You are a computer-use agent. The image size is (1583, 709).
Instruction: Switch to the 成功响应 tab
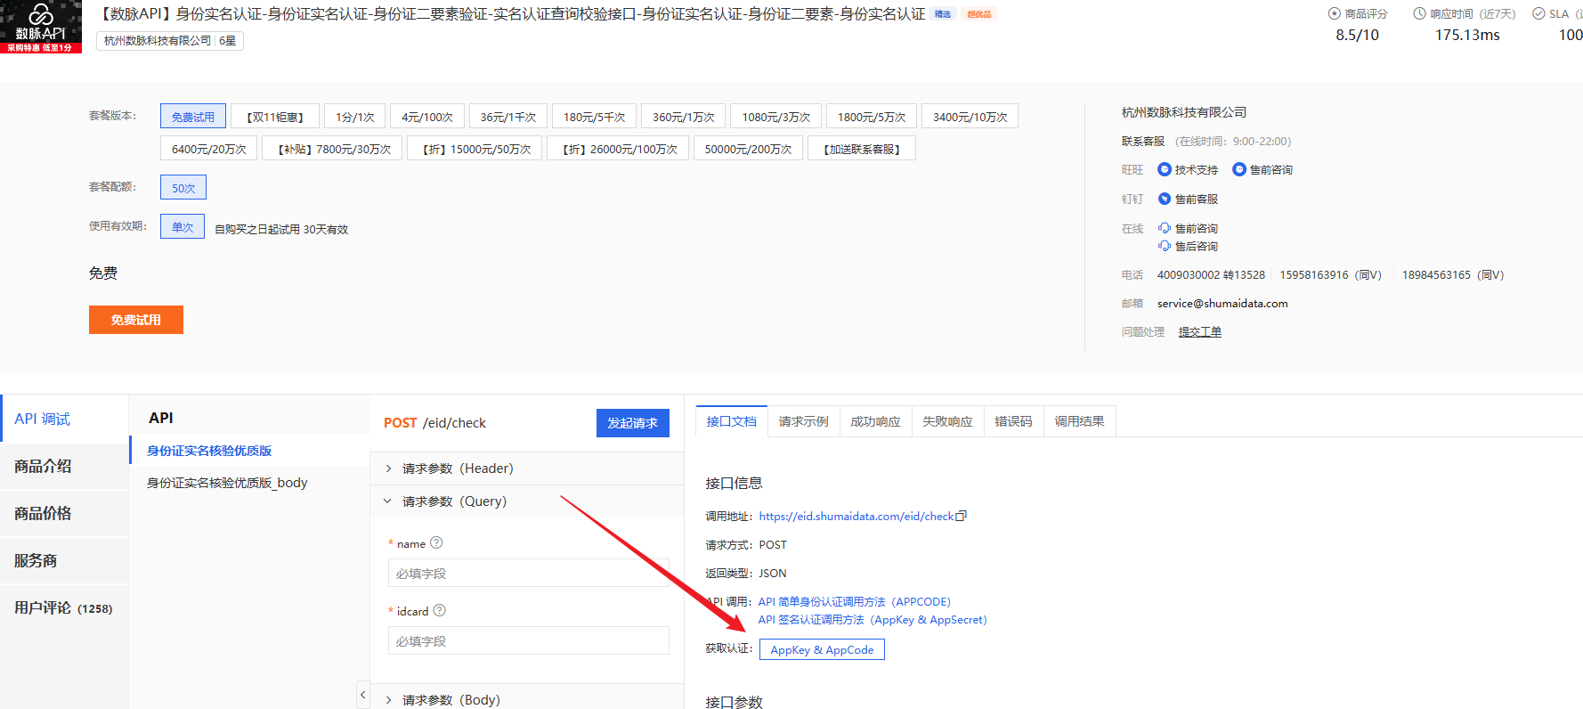coord(876,421)
